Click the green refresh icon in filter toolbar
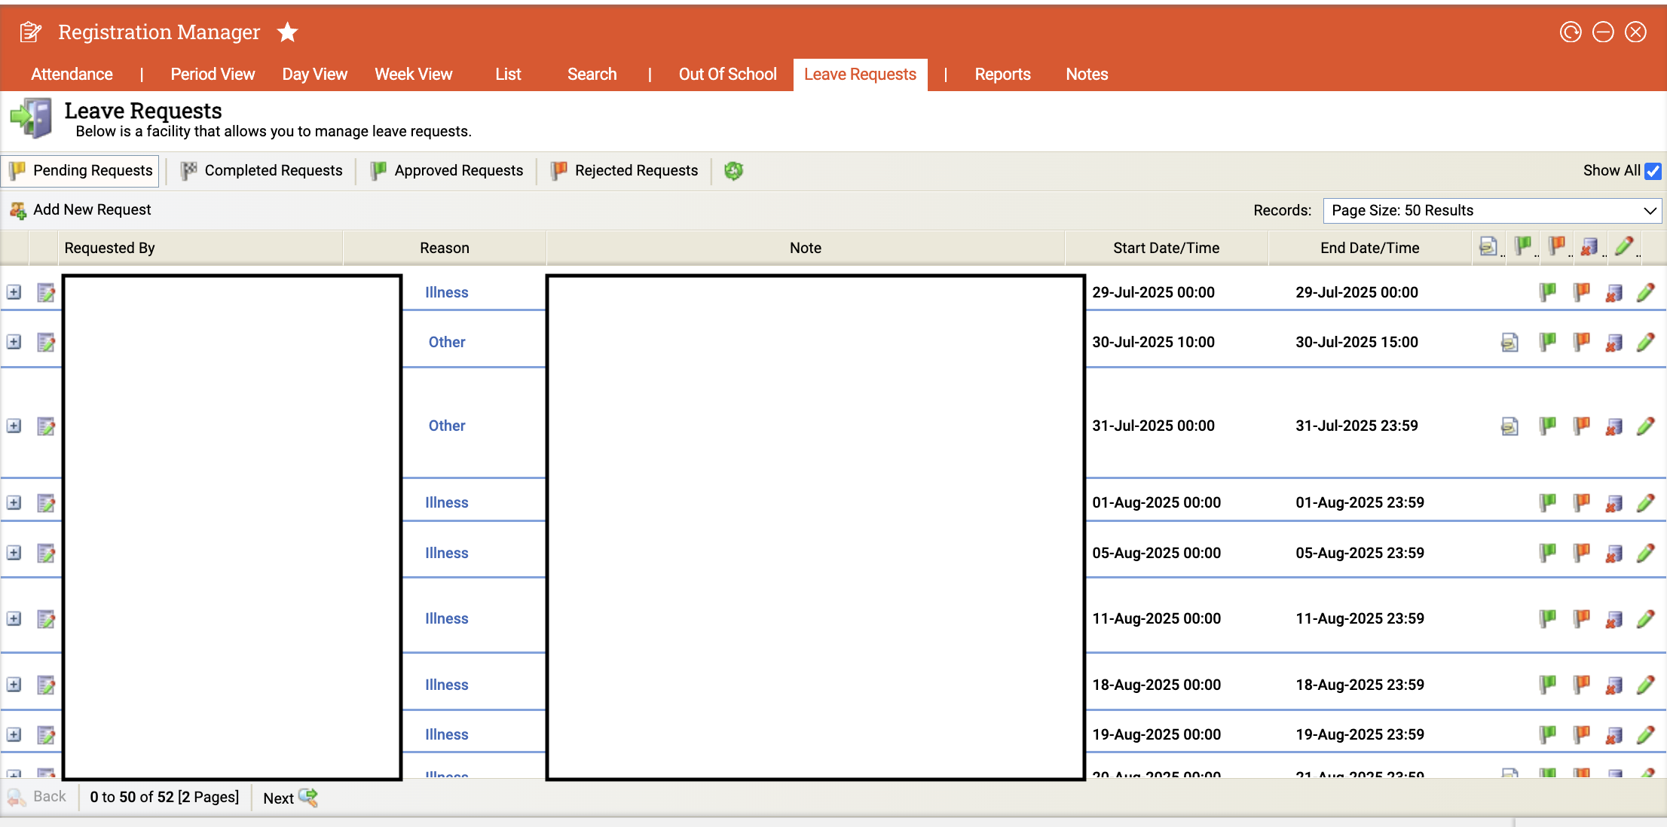Screen dimensions: 1667x827 [733, 171]
